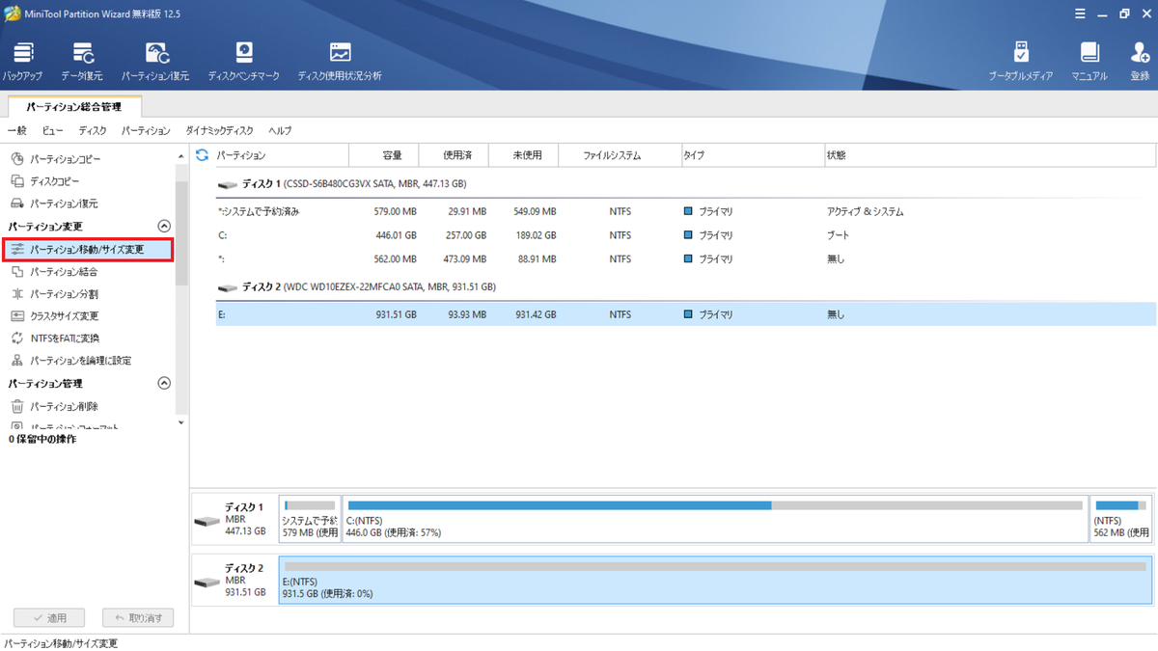The width and height of the screenshot is (1158, 651).
Task: Select C:(NTFS) block in disk map
Action: tap(715, 519)
